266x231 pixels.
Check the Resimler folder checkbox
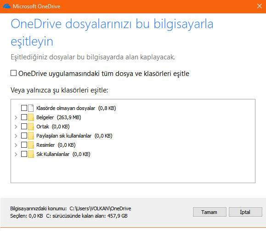(x=24, y=144)
